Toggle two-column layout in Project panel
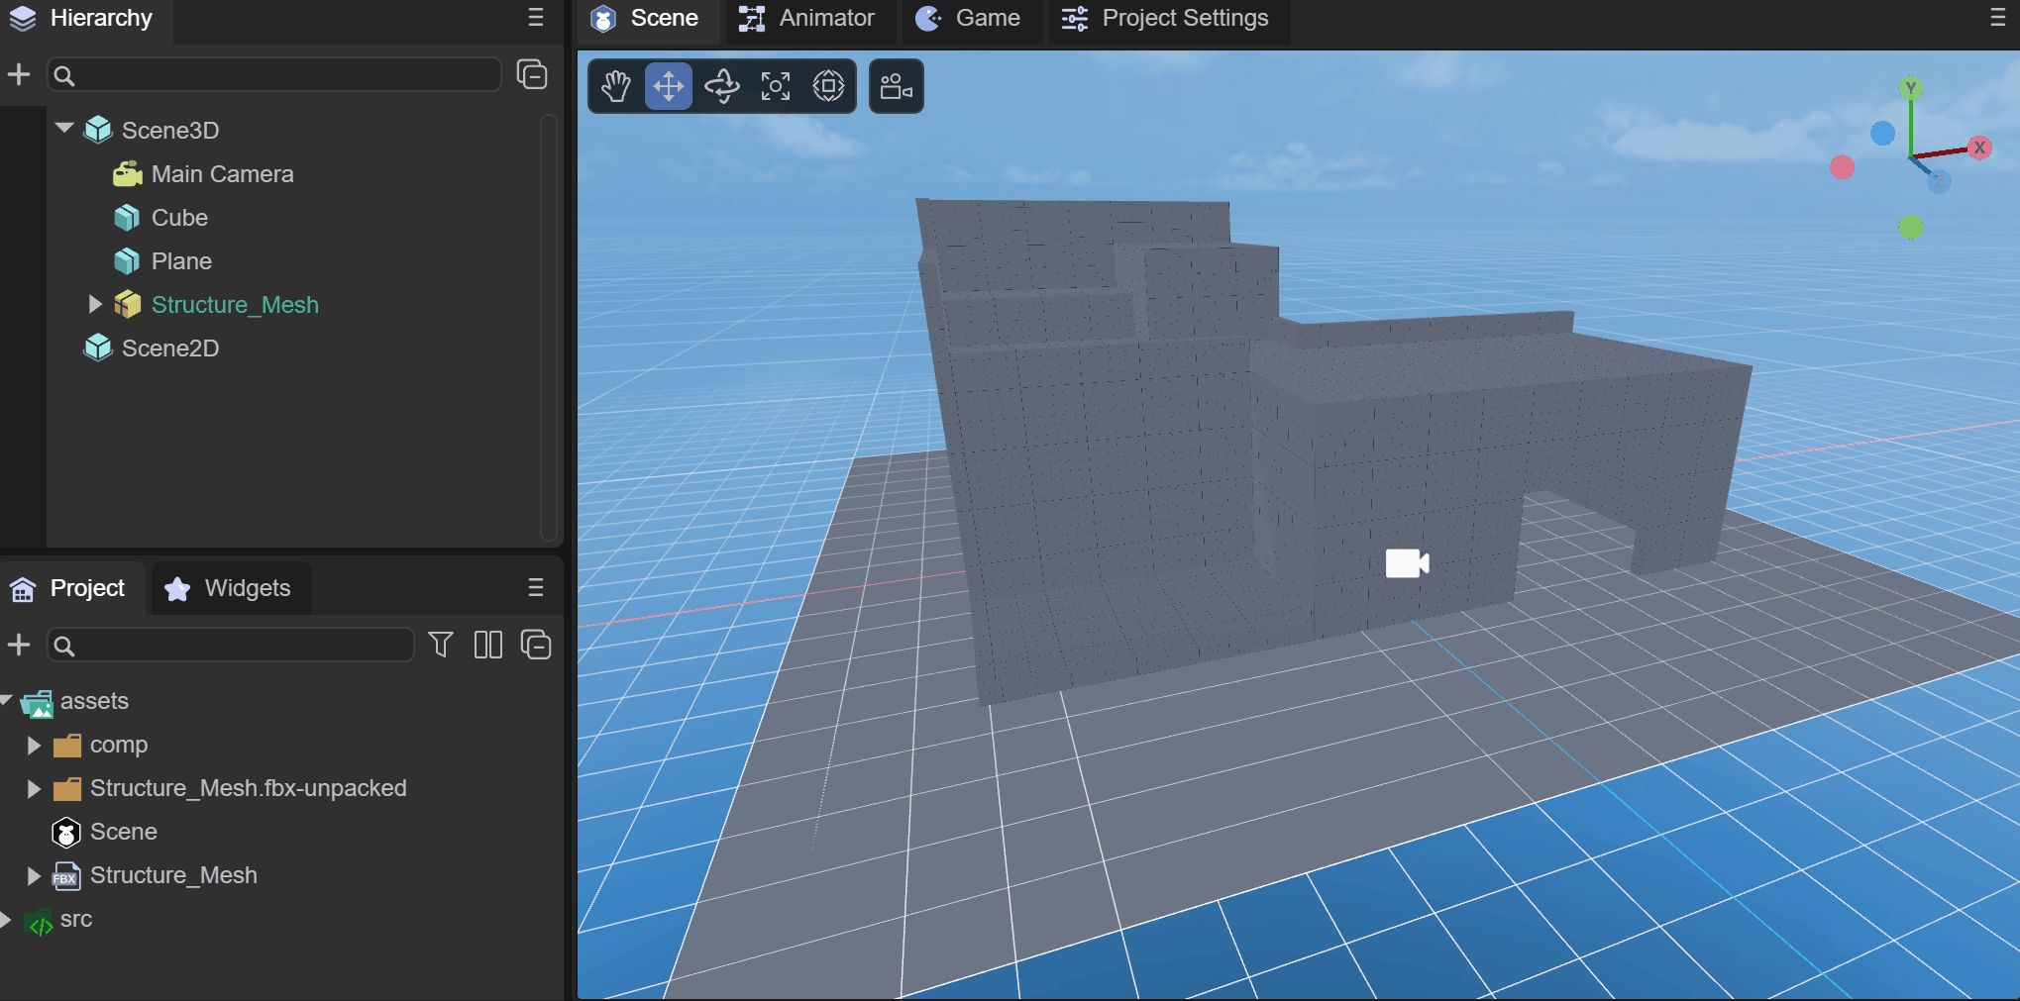 (x=487, y=646)
